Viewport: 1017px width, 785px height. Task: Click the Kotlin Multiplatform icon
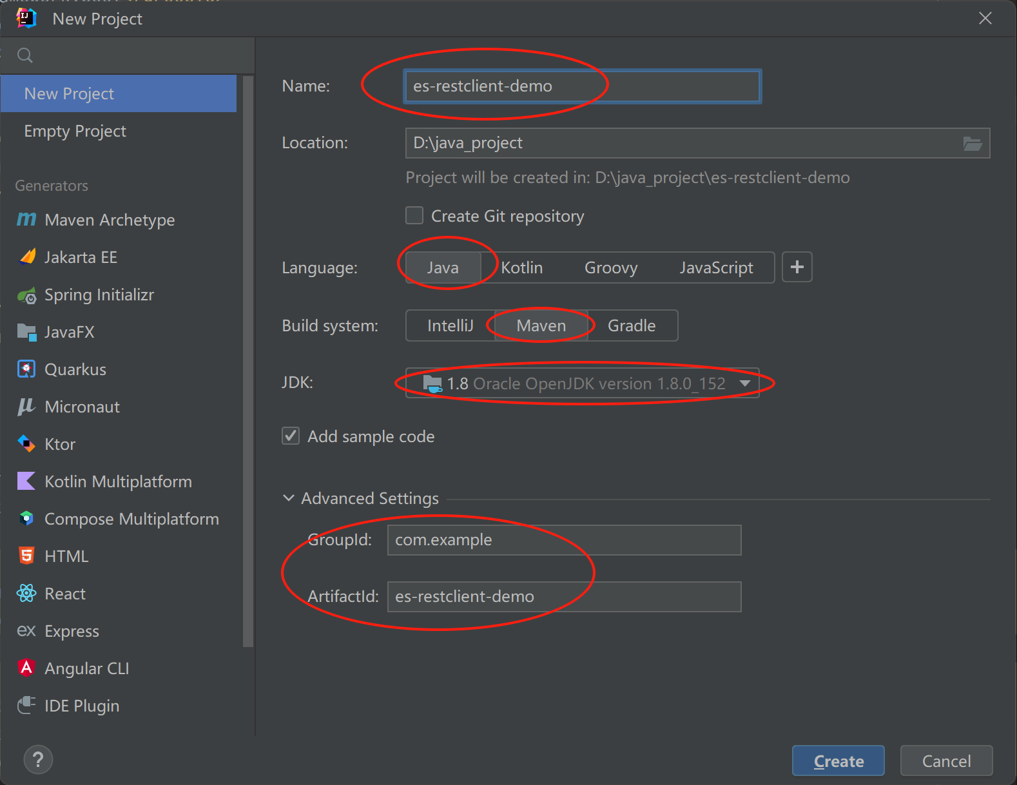click(26, 481)
